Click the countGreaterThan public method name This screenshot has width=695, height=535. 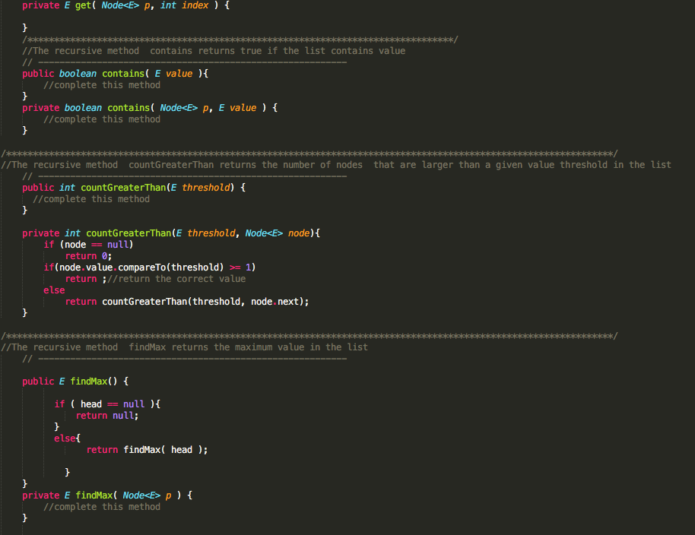coord(124,187)
